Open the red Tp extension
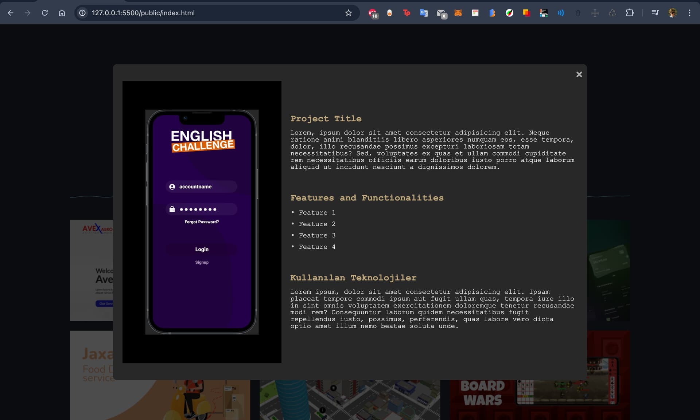The height and width of the screenshot is (420, 700). pos(407,13)
